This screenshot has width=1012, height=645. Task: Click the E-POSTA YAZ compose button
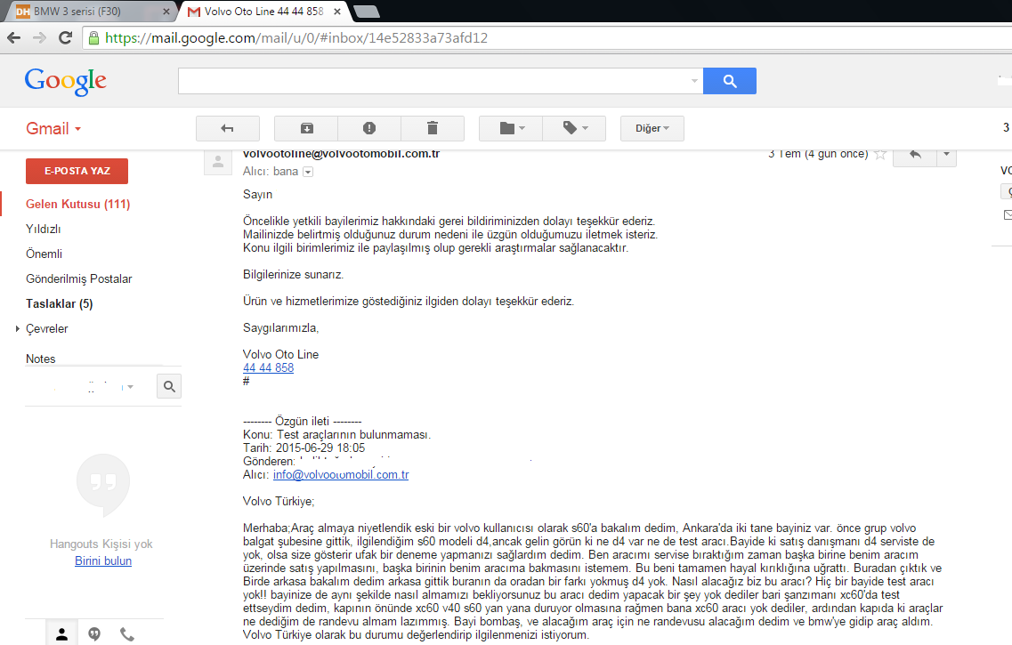77,171
